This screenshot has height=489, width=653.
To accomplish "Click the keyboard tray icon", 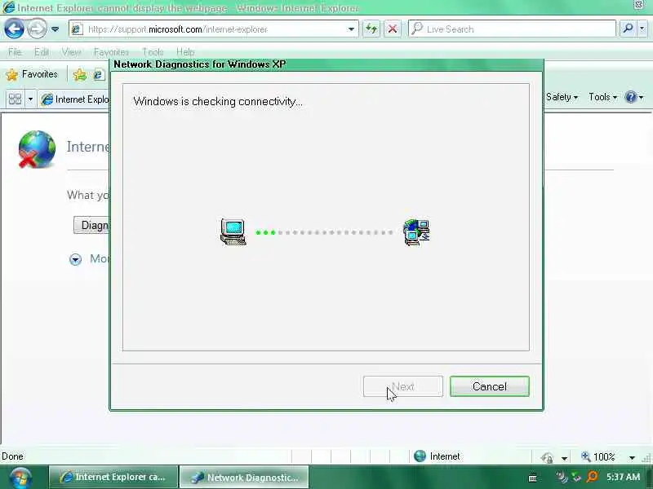I will pos(532,478).
